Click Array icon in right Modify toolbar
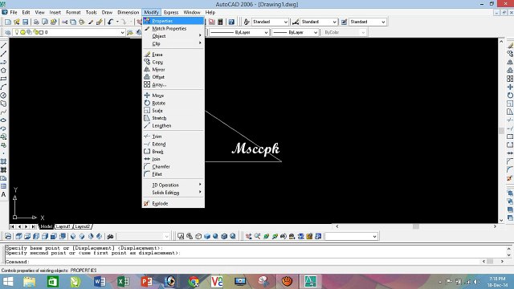Viewport: 514px width, 289px height. click(510, 79)
